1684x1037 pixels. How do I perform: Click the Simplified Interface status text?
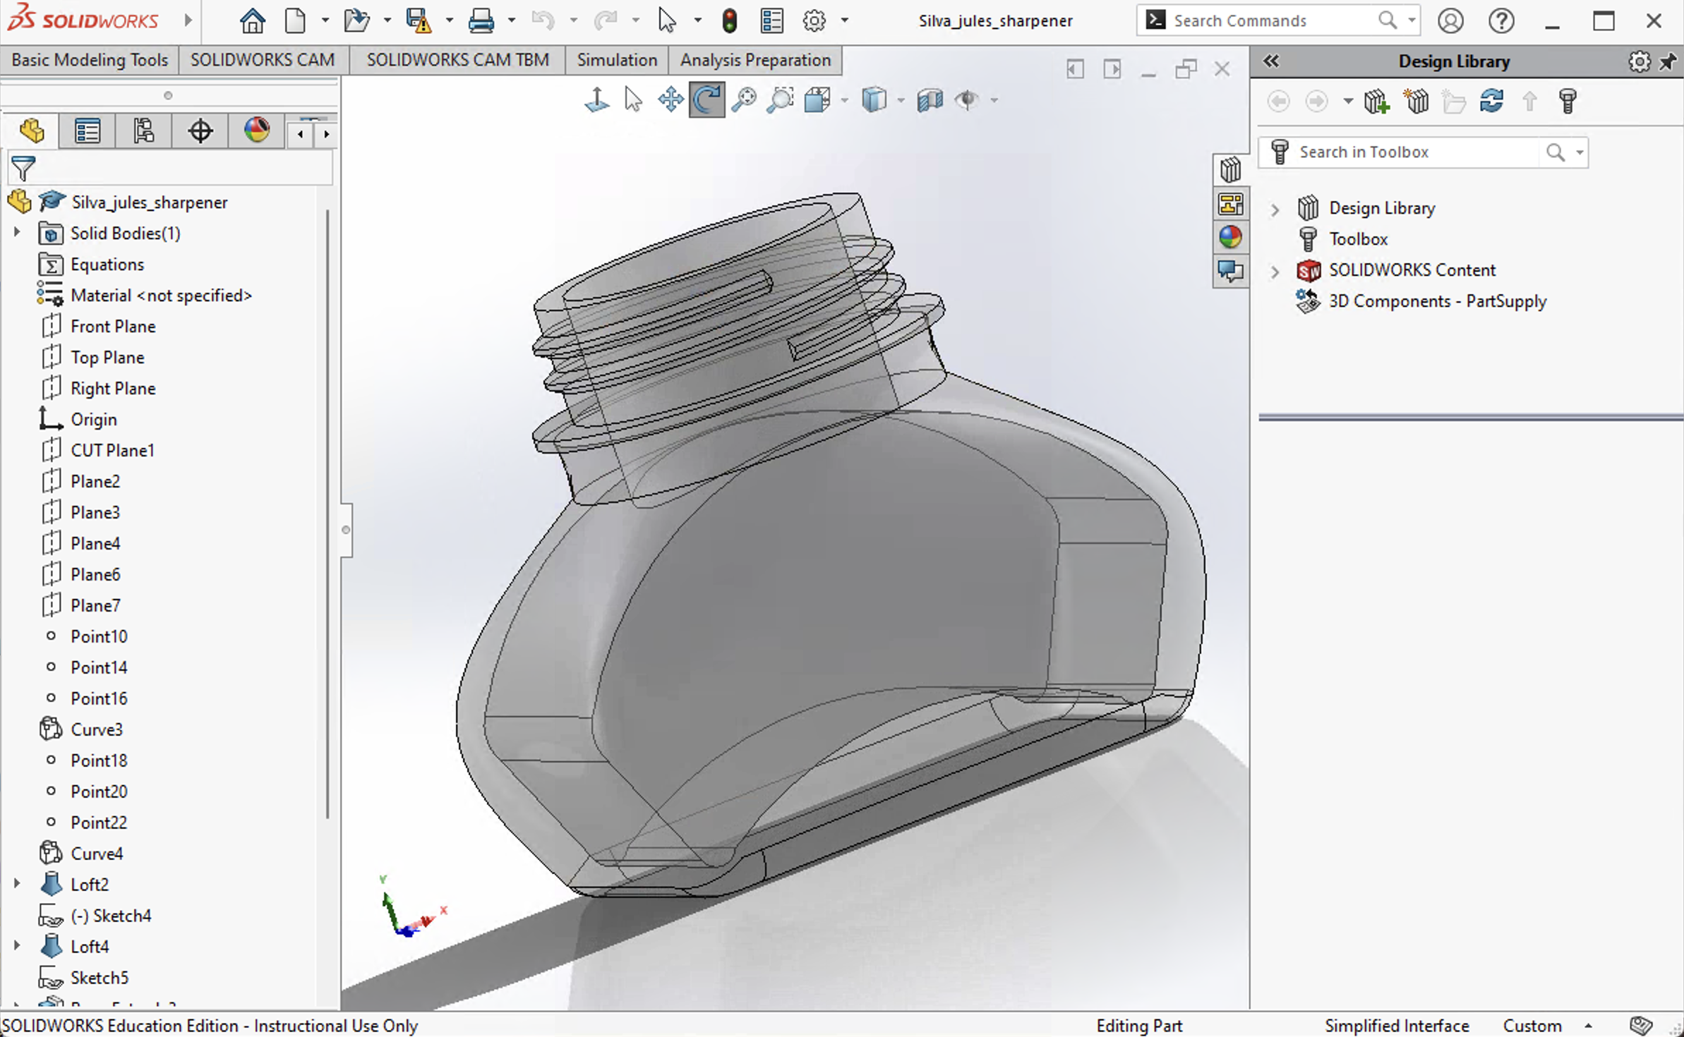point(1397,1026)
